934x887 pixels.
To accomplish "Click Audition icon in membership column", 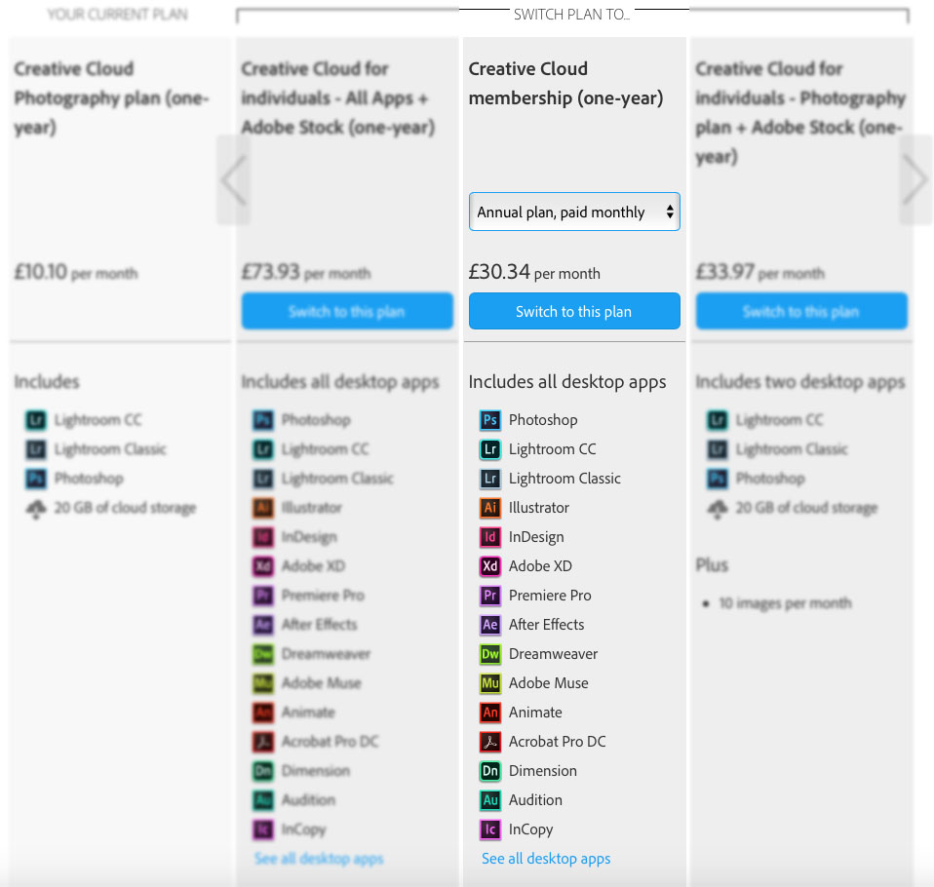I will click(489, 799).
